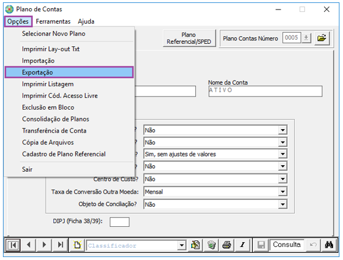Go to first record navigation button
The image size is (343, 260).
click(x=13, y=245)
